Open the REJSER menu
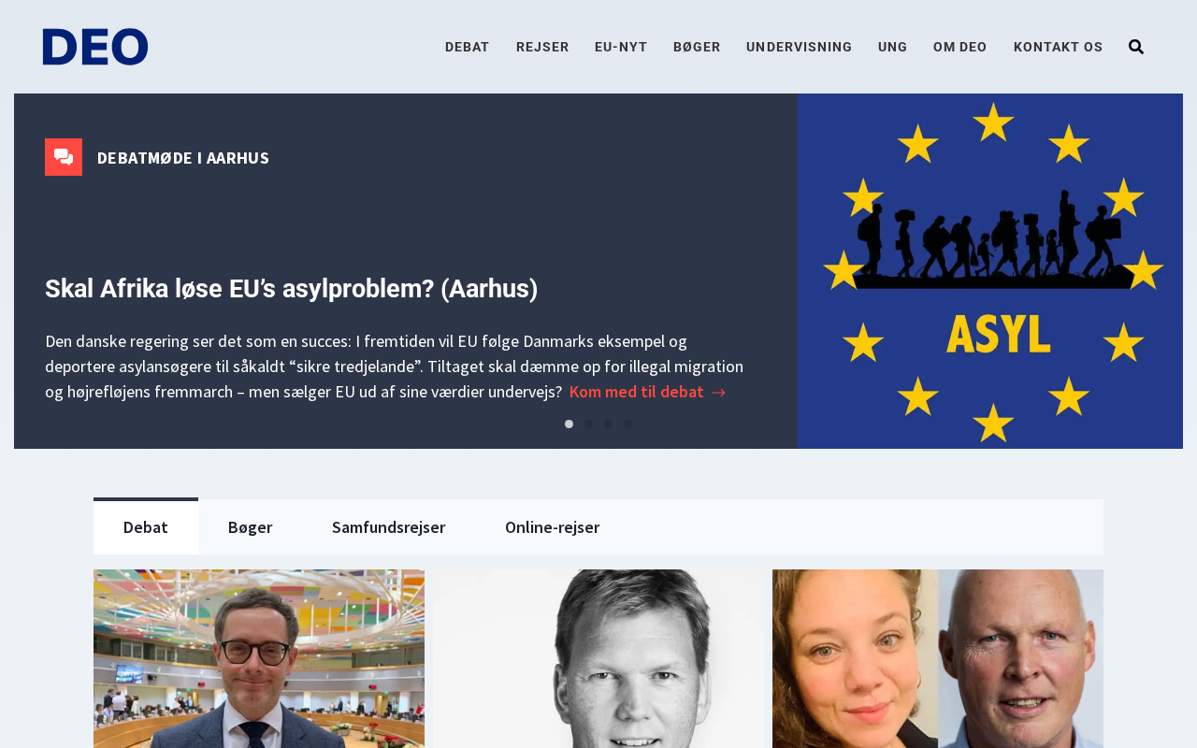The image size is (1197, 748). pos(542,47)
